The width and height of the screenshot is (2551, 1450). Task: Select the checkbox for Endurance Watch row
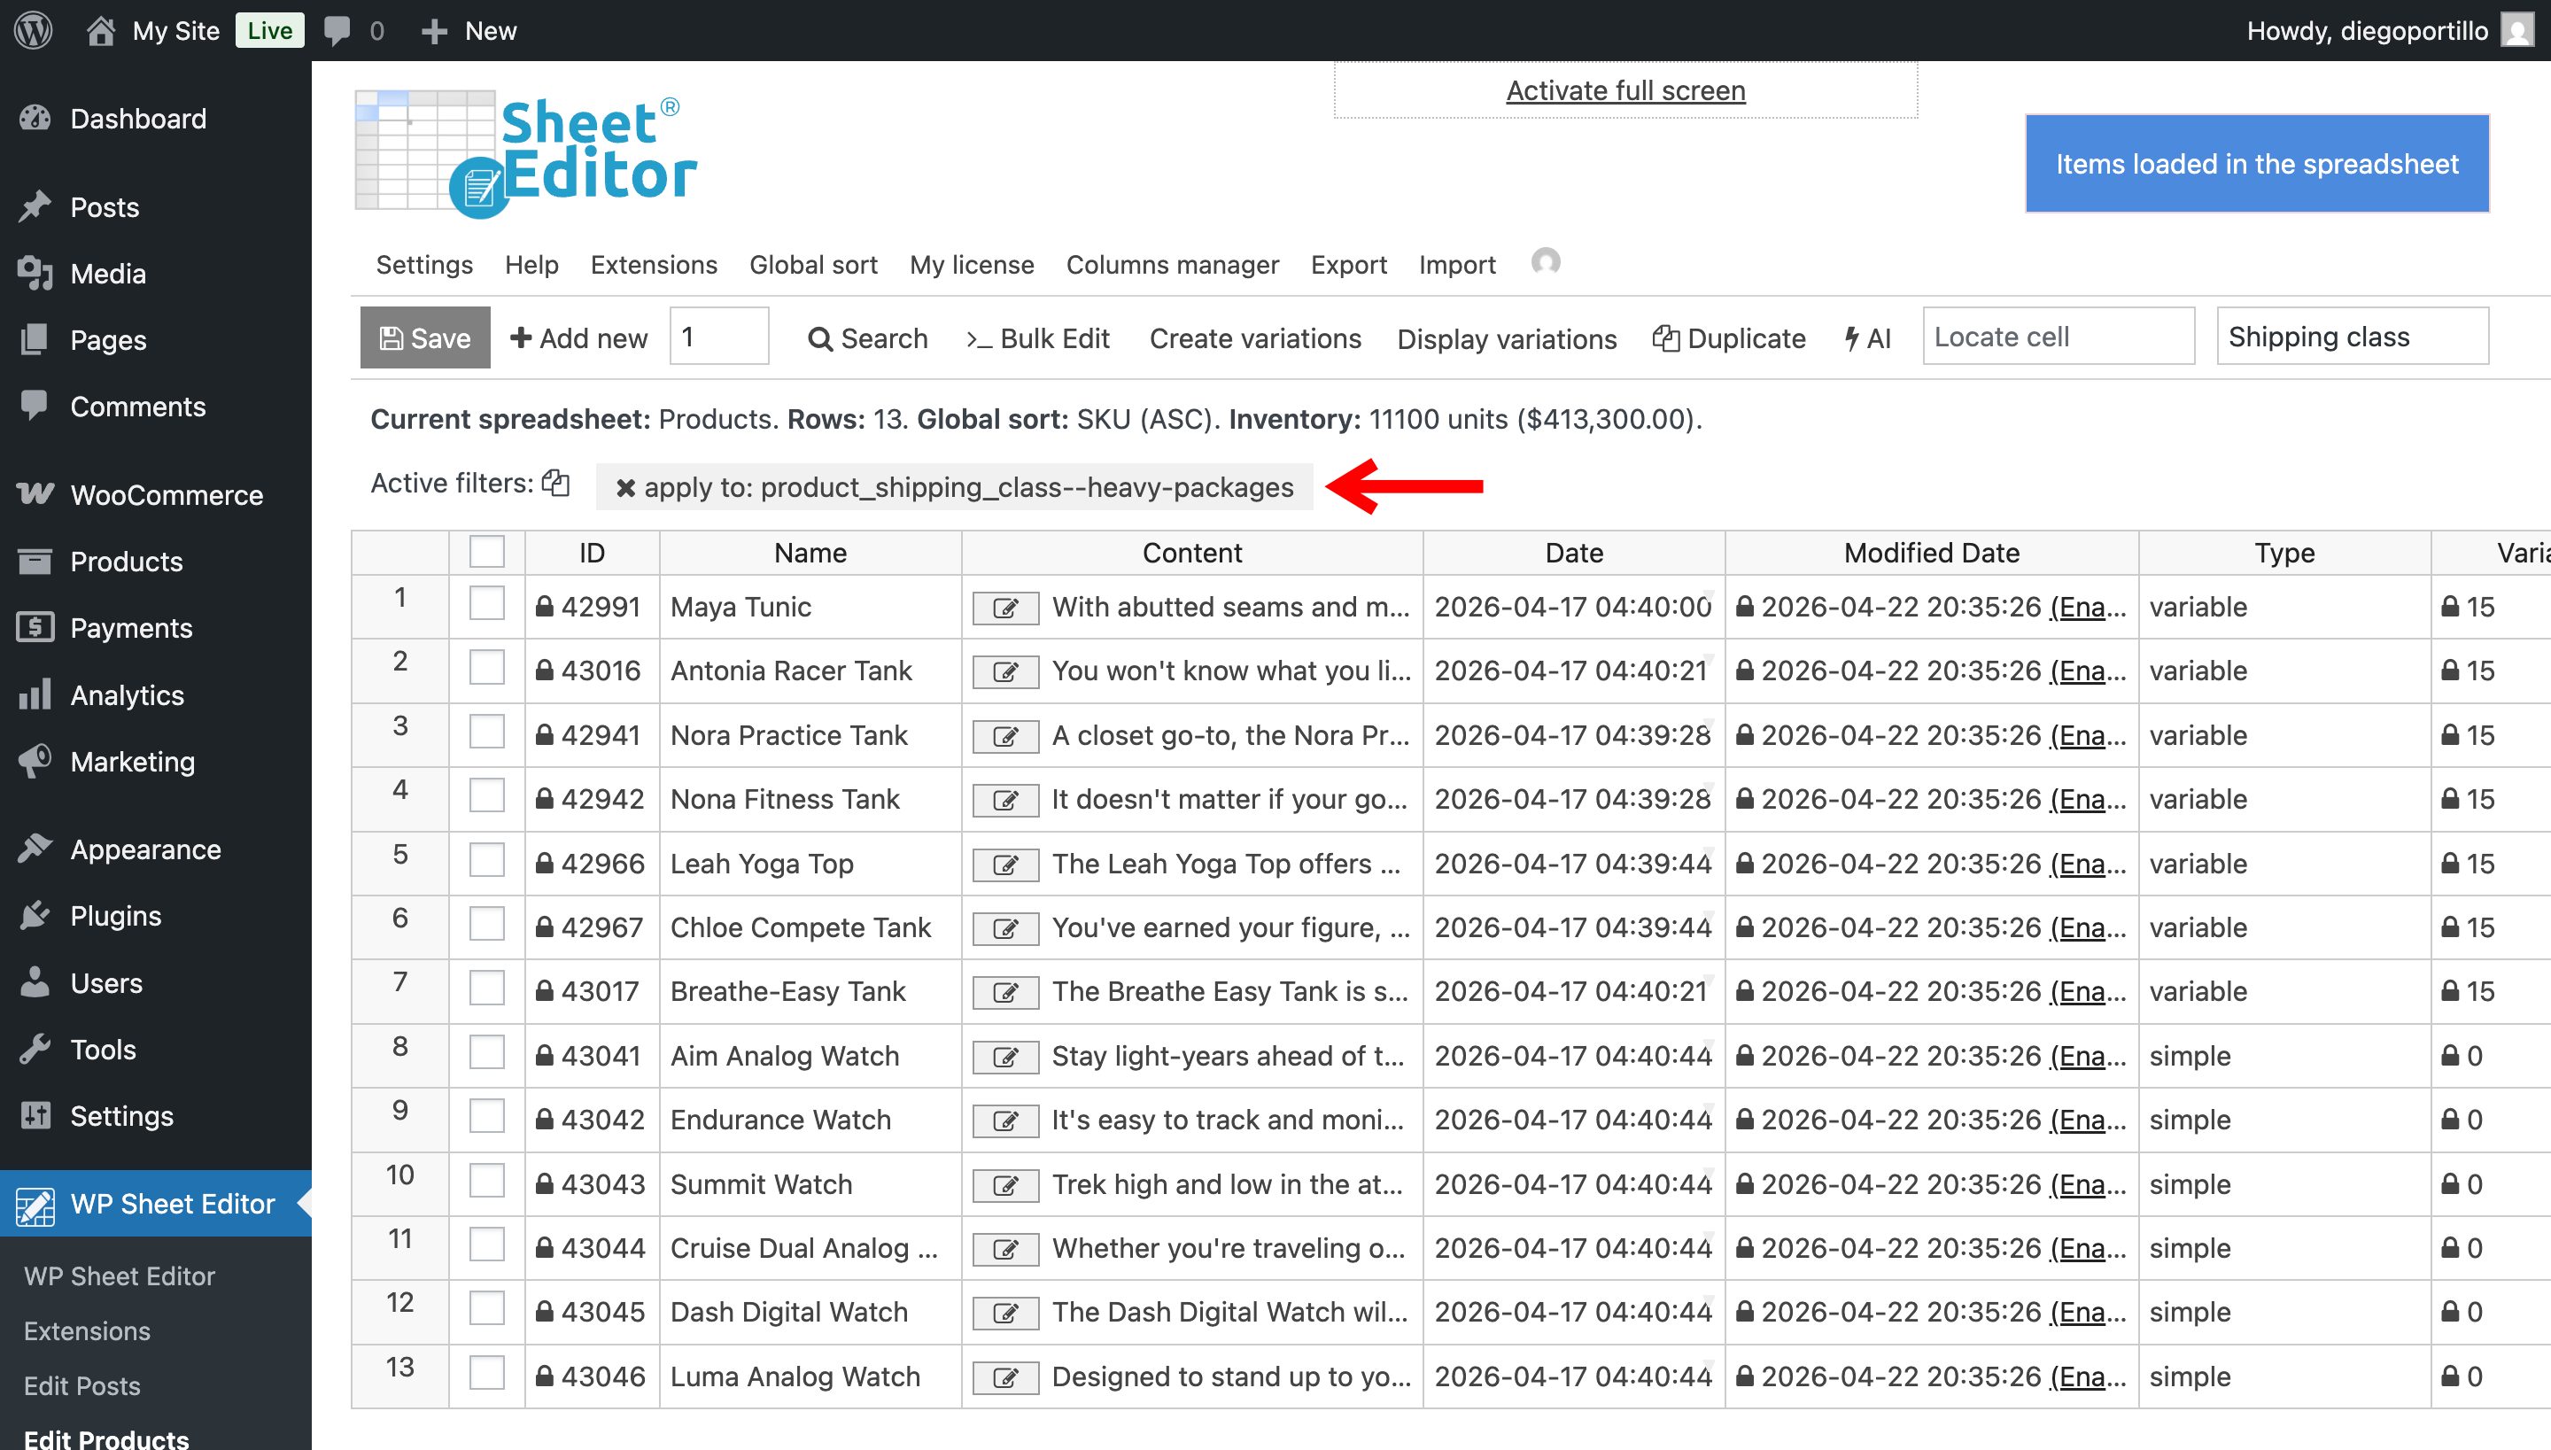pos(487,1117)
